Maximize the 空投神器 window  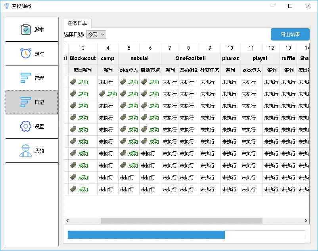pyautogui.click(x=290, y=6)
